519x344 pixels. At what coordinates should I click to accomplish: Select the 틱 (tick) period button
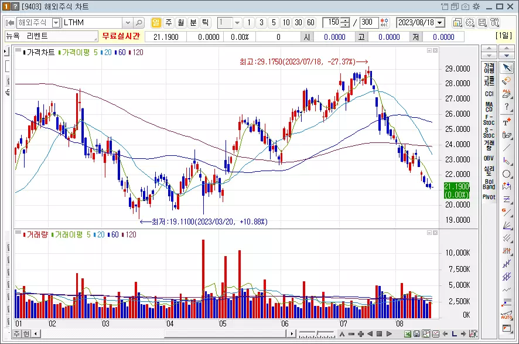pyautogui.click(x=206, y=22)
